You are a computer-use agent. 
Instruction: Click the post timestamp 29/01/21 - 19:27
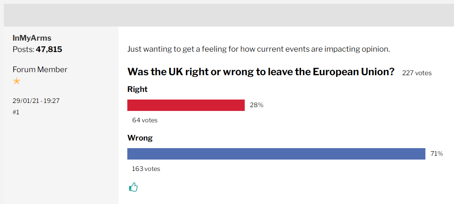tap(36, 101)
